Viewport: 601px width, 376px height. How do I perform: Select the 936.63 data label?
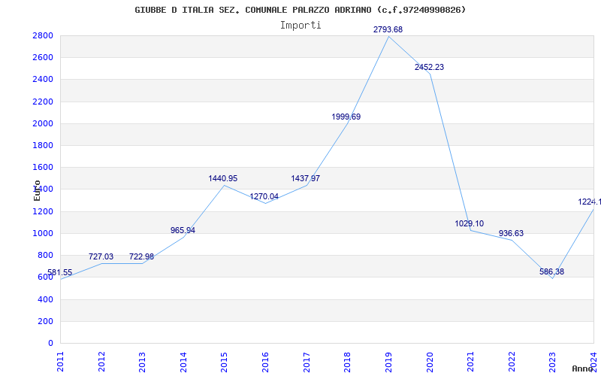click(511, 233)
